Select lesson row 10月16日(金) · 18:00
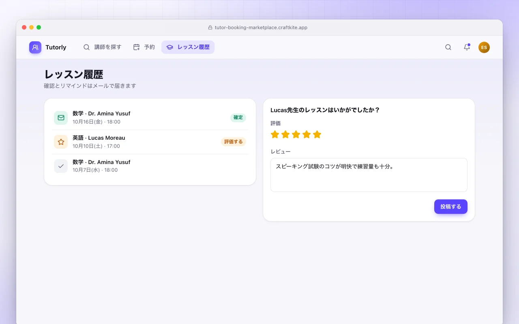 point(150,118)
